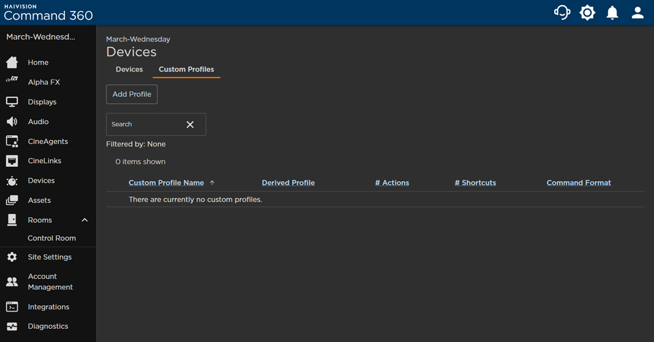654x342 pixels.
Task: Click the Account Management people icon
Action: click(12, 281)
